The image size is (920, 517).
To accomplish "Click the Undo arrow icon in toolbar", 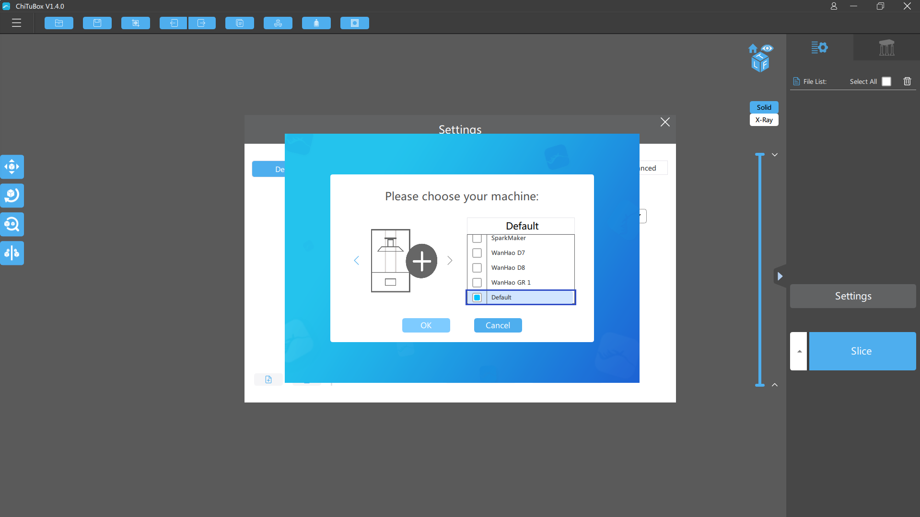I will (x=174, y=23).
